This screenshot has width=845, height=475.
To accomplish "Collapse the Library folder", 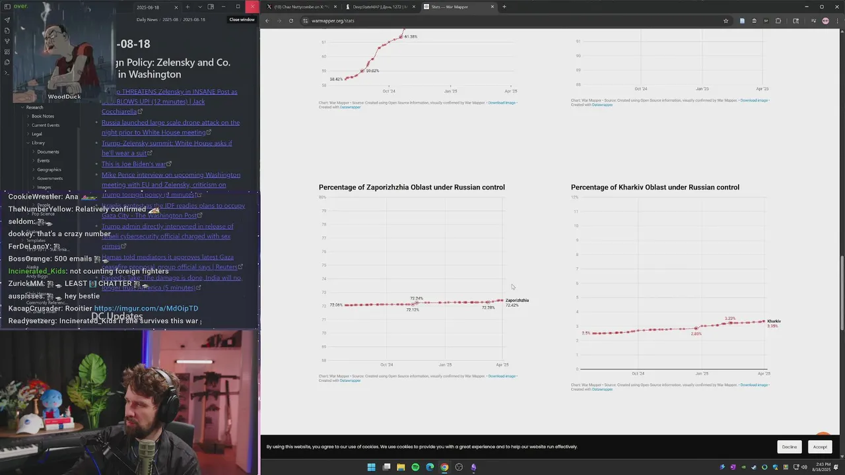I will coord(38,142).
